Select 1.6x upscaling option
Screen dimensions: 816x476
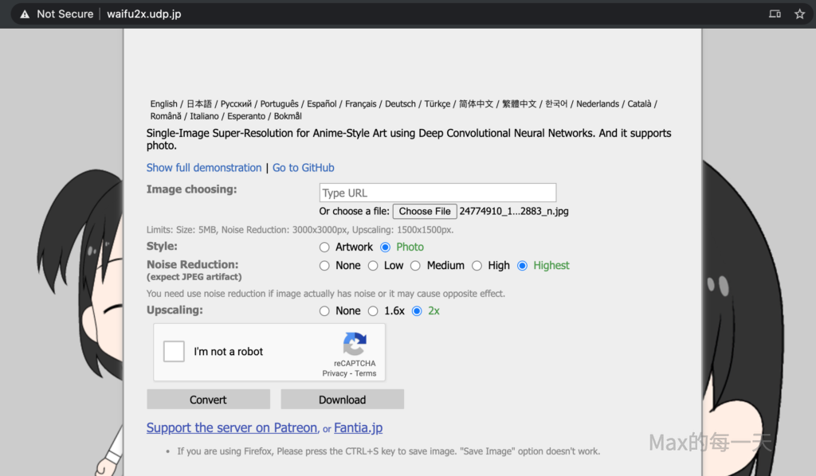point(373,311)
